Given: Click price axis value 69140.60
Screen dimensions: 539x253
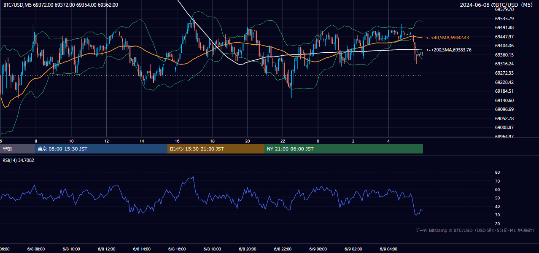Looking at the screenshot, I should [504, 100].
